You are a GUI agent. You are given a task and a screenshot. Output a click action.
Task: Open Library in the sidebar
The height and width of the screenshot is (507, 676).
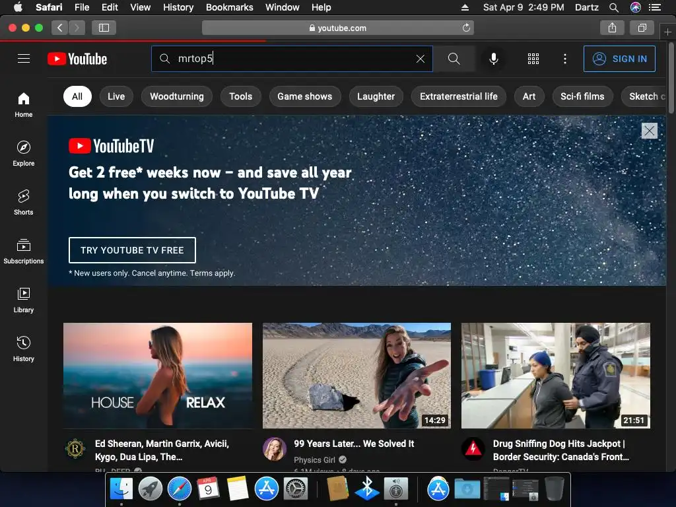(23, 300)
